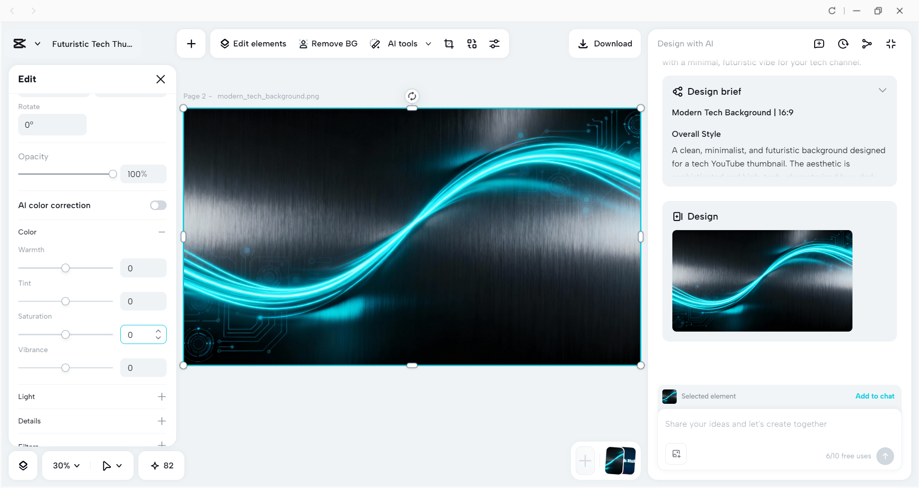
Task: Click the regenerate icon above the selected image
Action: (x=412, y=96)
